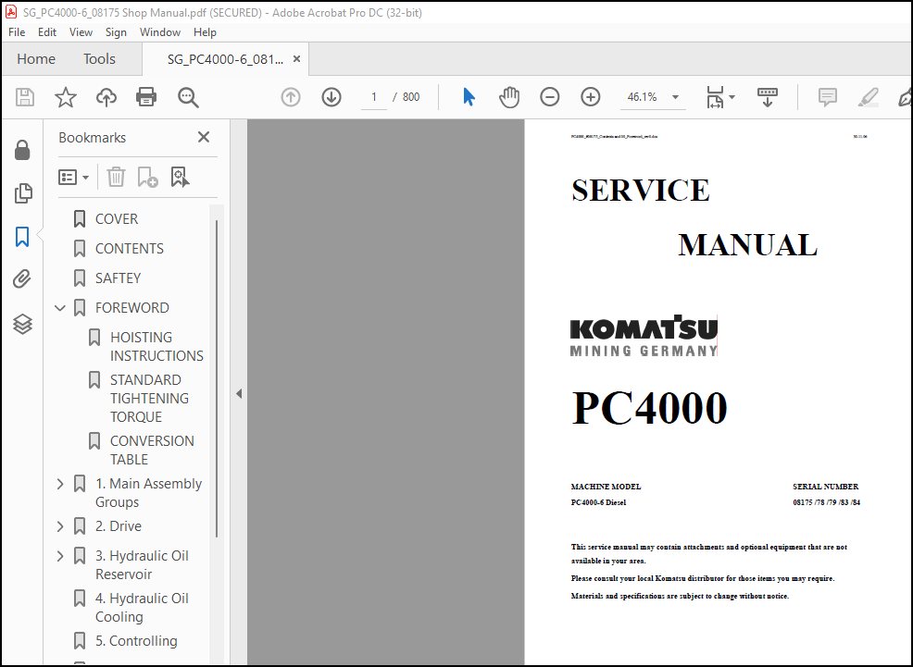913x667 pixels.
Task: Jump to 4. Hydraulic Oil Cooling bookmark
Action: (142, 608)
